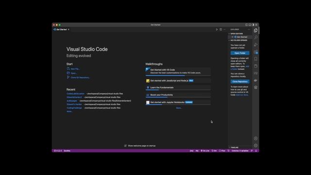Open notifications bell in the status bar
This screenshot has width=311, height=175.
256,151
